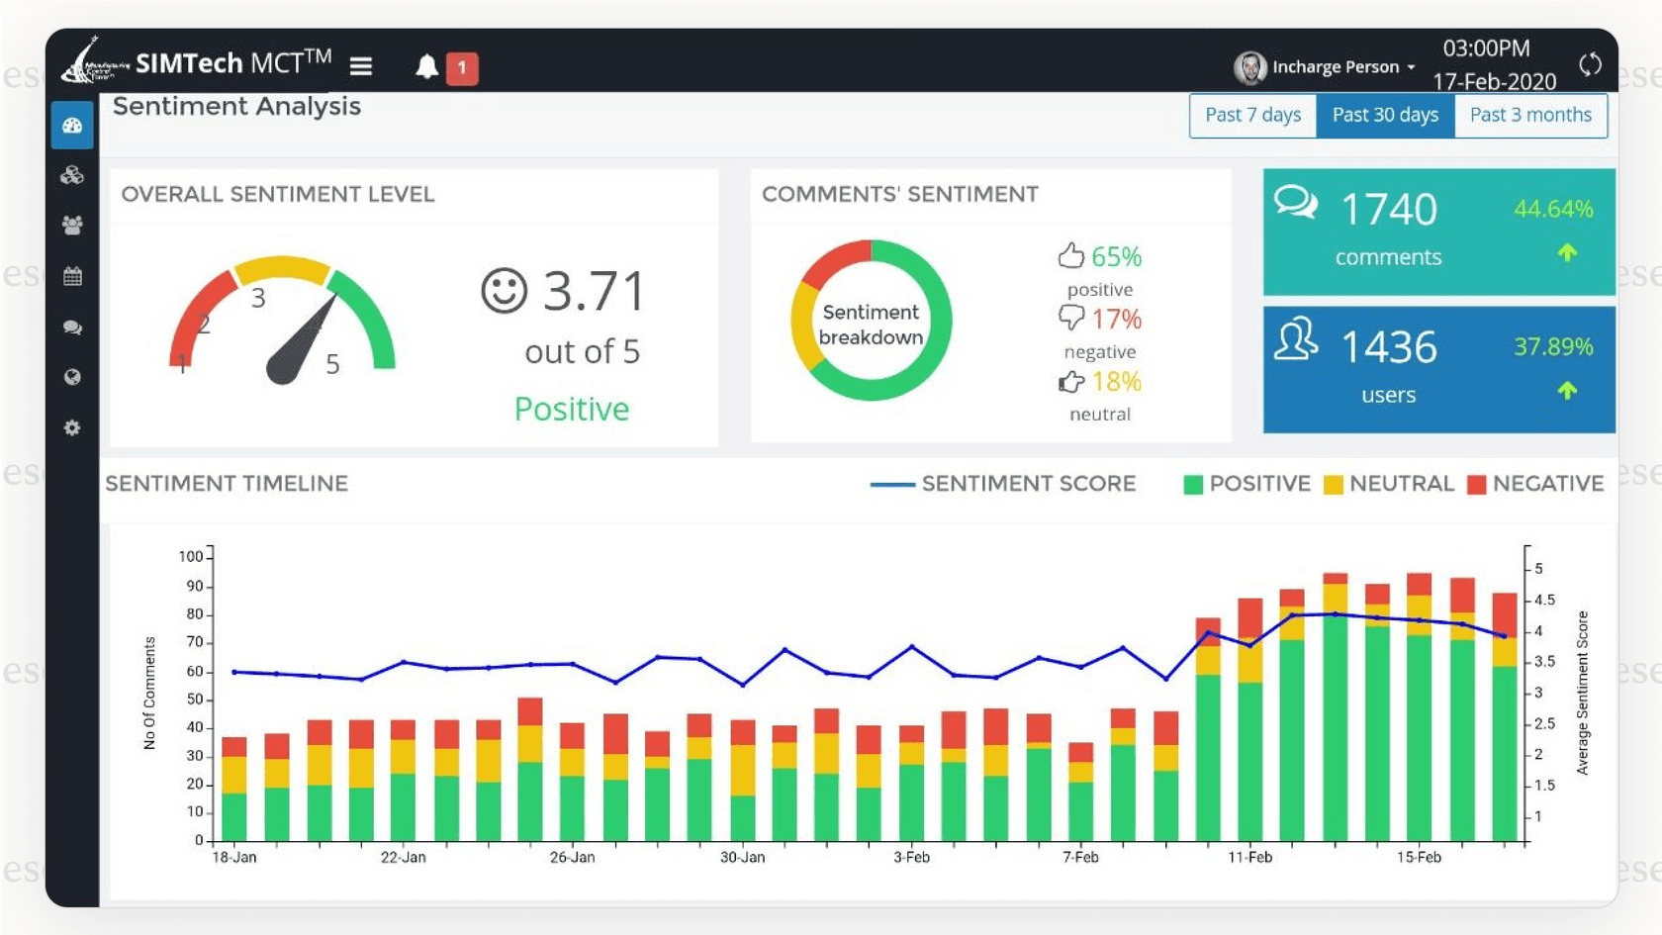The image size is (1662, 935).
Task: Open the settings gear at sidebar bottom
Action: (x=71, y=427)
